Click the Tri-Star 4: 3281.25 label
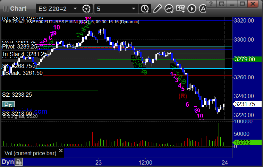 click(25, 54)
